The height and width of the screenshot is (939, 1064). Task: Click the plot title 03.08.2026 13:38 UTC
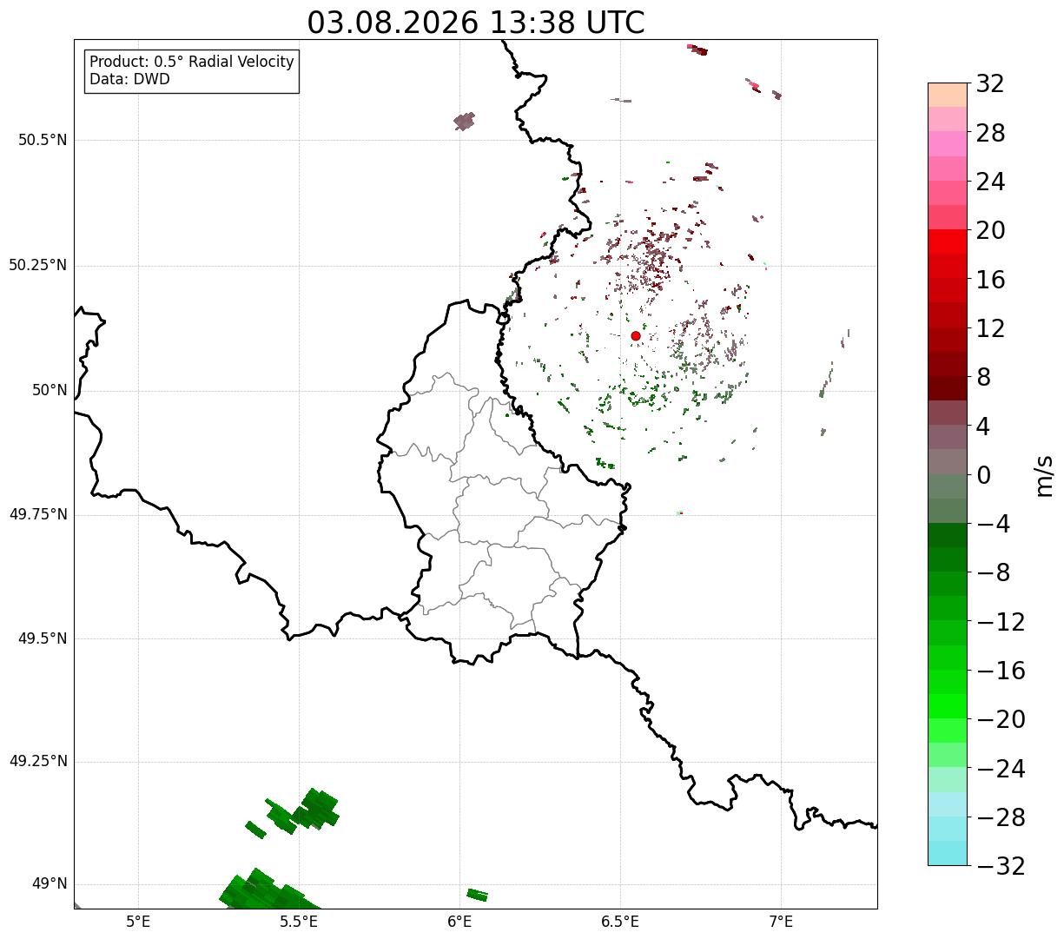click(476, 23)
